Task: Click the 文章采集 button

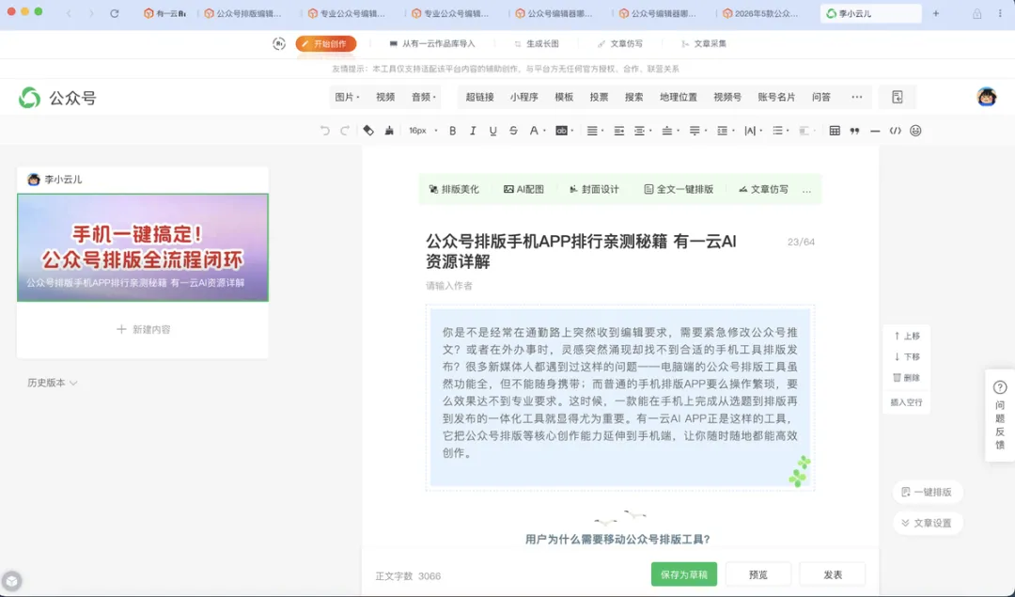Action: (704, 43)
